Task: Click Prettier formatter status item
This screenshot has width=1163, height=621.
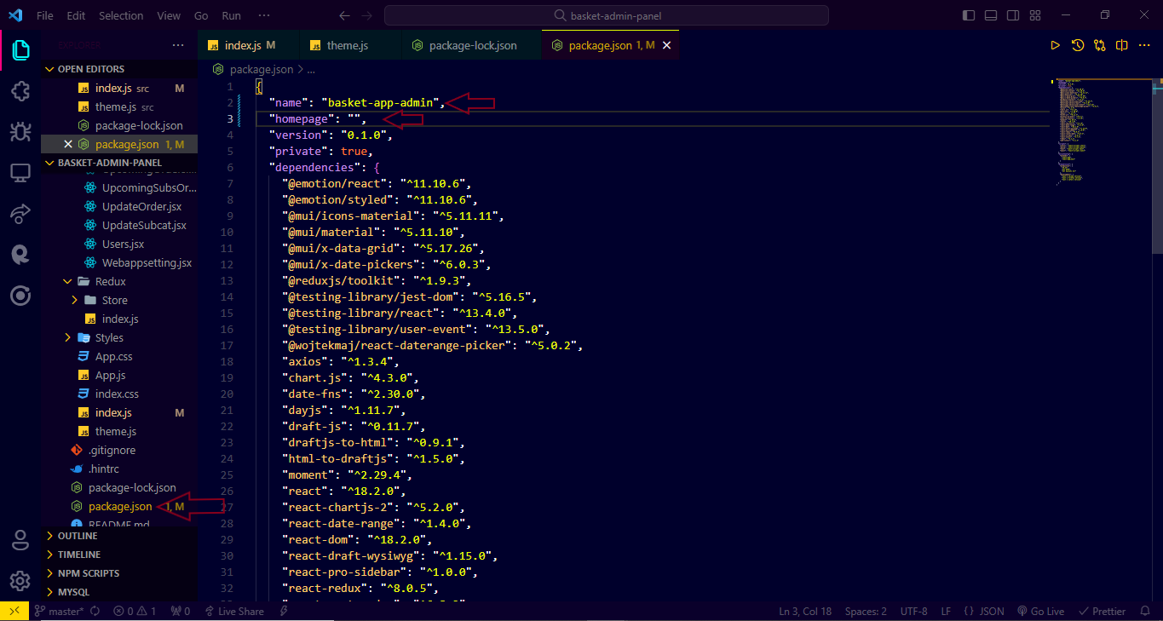Action: (1103, 611)
